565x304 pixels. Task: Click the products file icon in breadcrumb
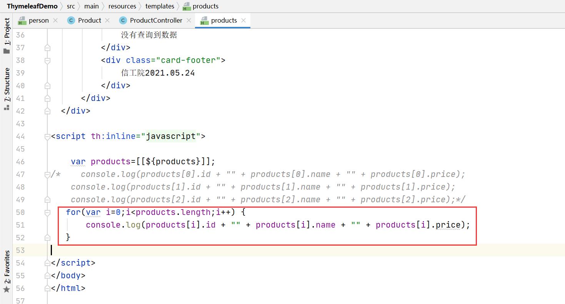187,7
